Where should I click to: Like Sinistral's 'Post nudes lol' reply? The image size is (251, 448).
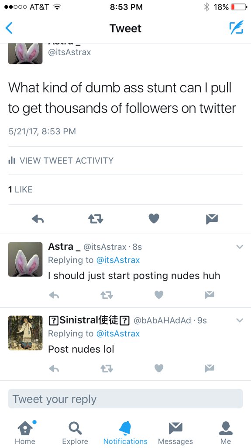click(159, 368)
